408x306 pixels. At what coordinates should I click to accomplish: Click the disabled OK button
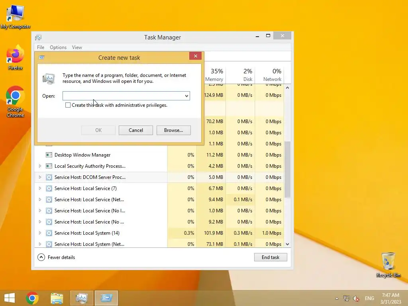coord(98,130)
